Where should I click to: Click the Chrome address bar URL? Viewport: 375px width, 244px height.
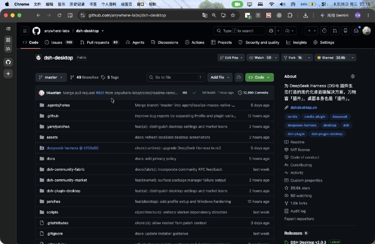[127, 15]
